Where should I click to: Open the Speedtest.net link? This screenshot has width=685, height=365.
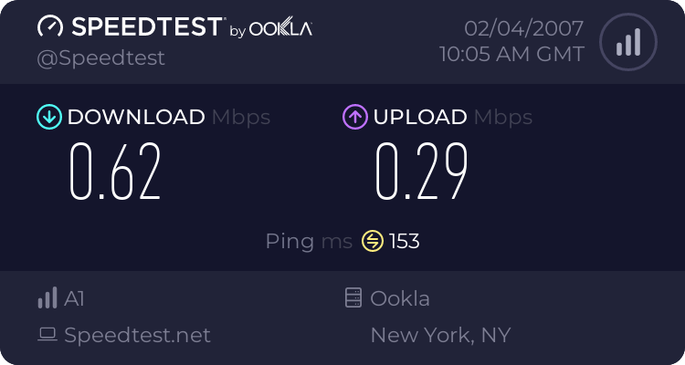pos(137,335)
